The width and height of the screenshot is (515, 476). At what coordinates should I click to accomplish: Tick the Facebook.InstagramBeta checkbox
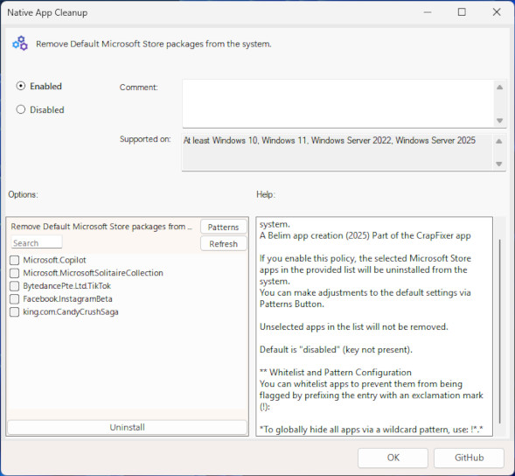15,299
